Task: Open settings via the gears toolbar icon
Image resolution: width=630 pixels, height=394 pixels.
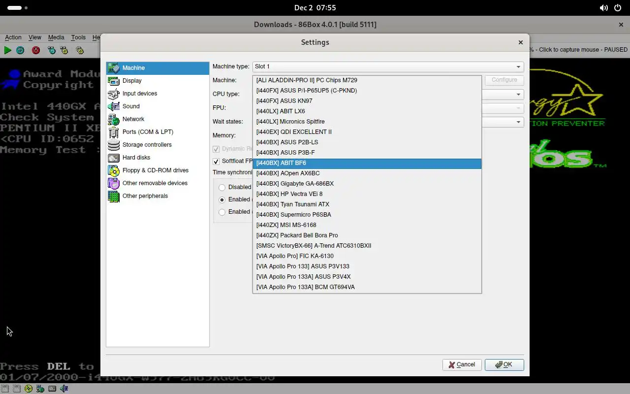Action: (80, 50)
